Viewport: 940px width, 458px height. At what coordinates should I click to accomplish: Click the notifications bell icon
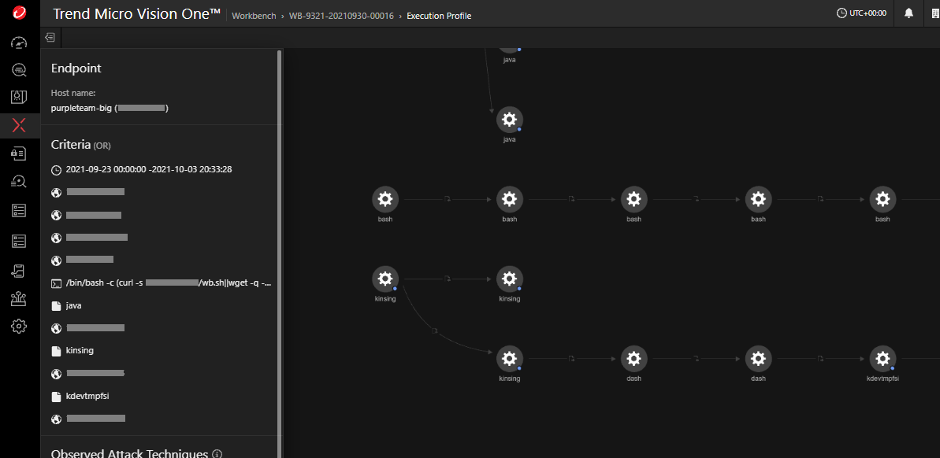coord(908,13)
